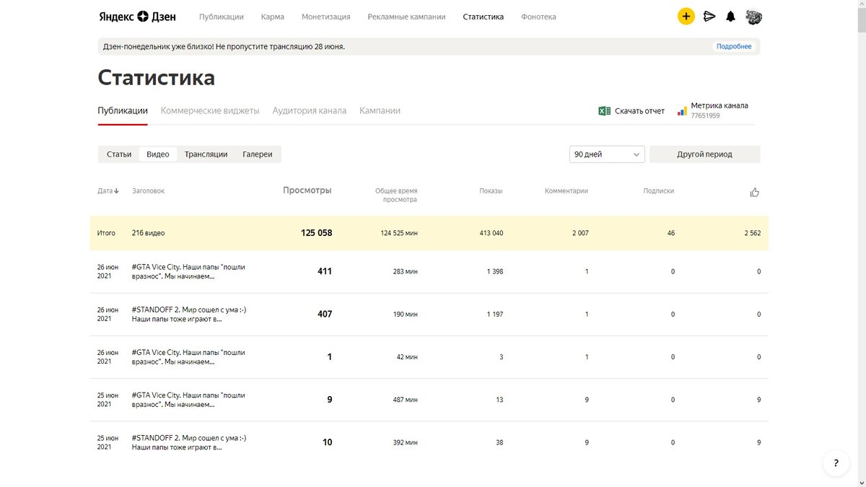The width and height of the screenshot is (866, 487).
Task: Select the Галереи filter
Action: tap(258, 154)
